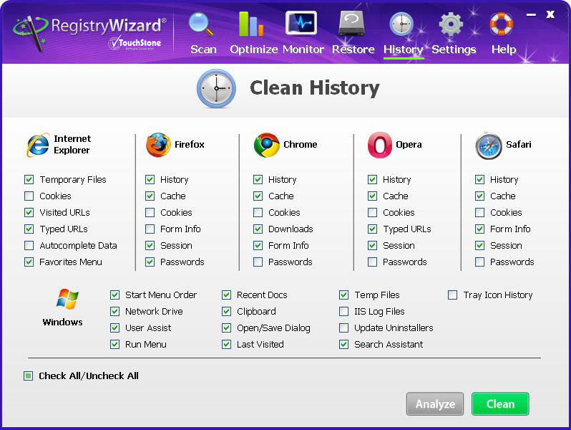Select the Settings tab label
571x430 pixels.
454,49
